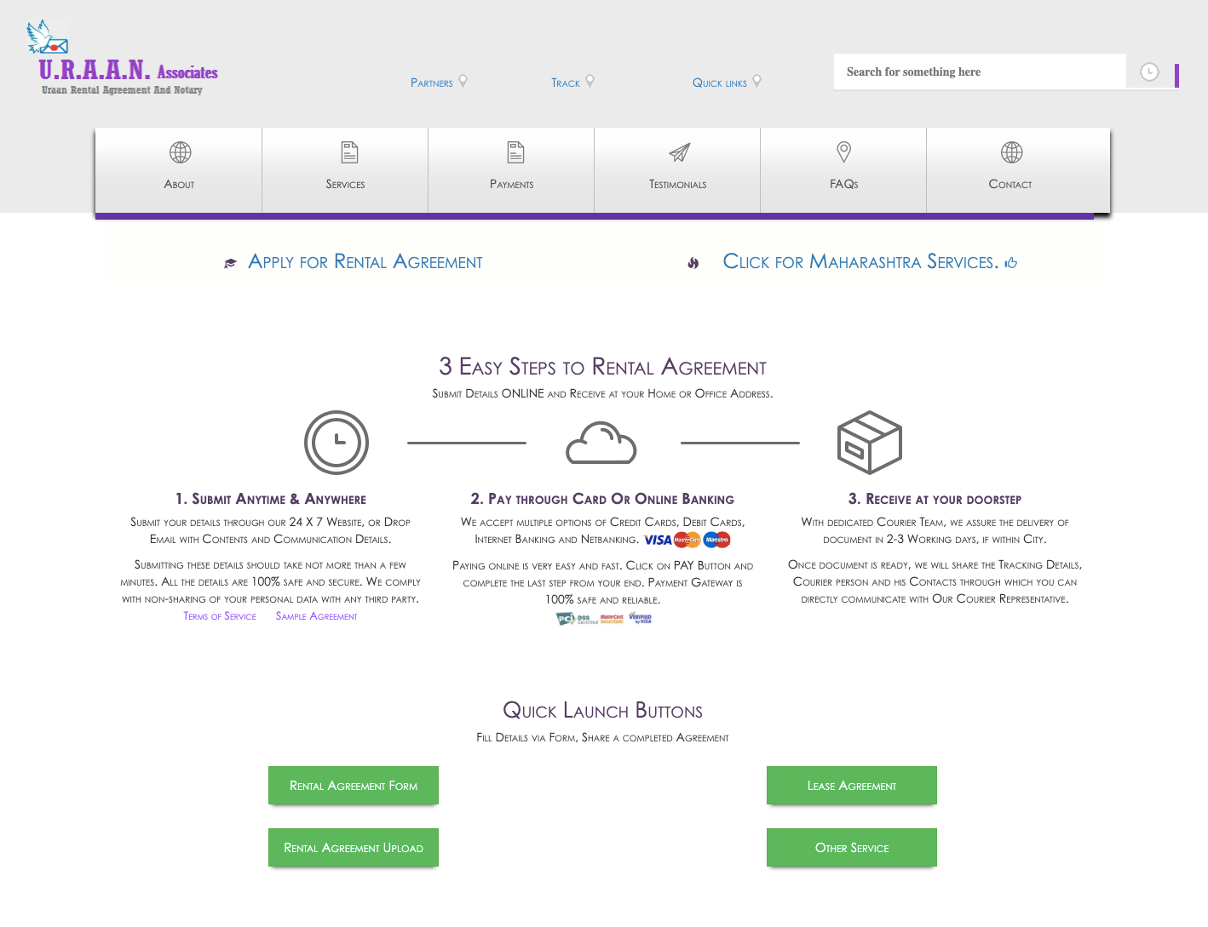
Task: Click the package box icon for doorstep delivery
Action: 870,442
